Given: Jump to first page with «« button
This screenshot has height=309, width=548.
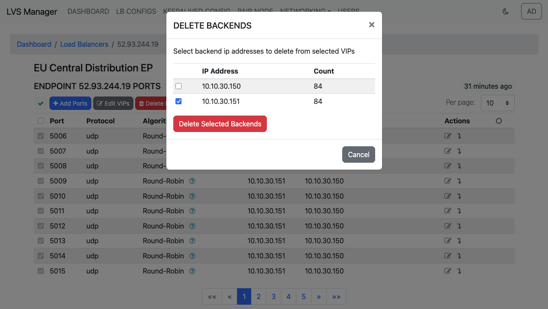Looking at the screenshot, I should pyautogui.click(x=212, y=296).
